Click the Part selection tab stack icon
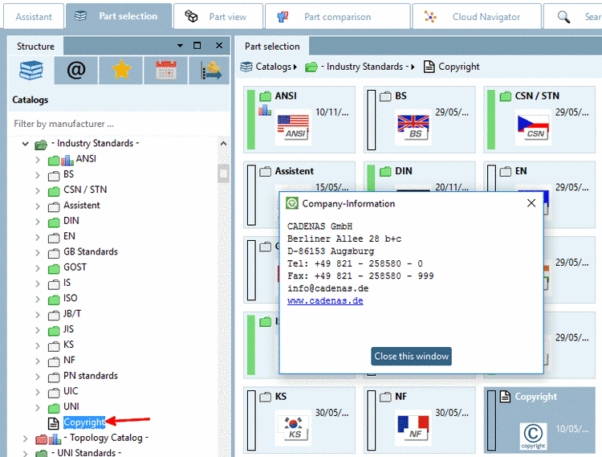602x457 pixels. pos(80,16)
